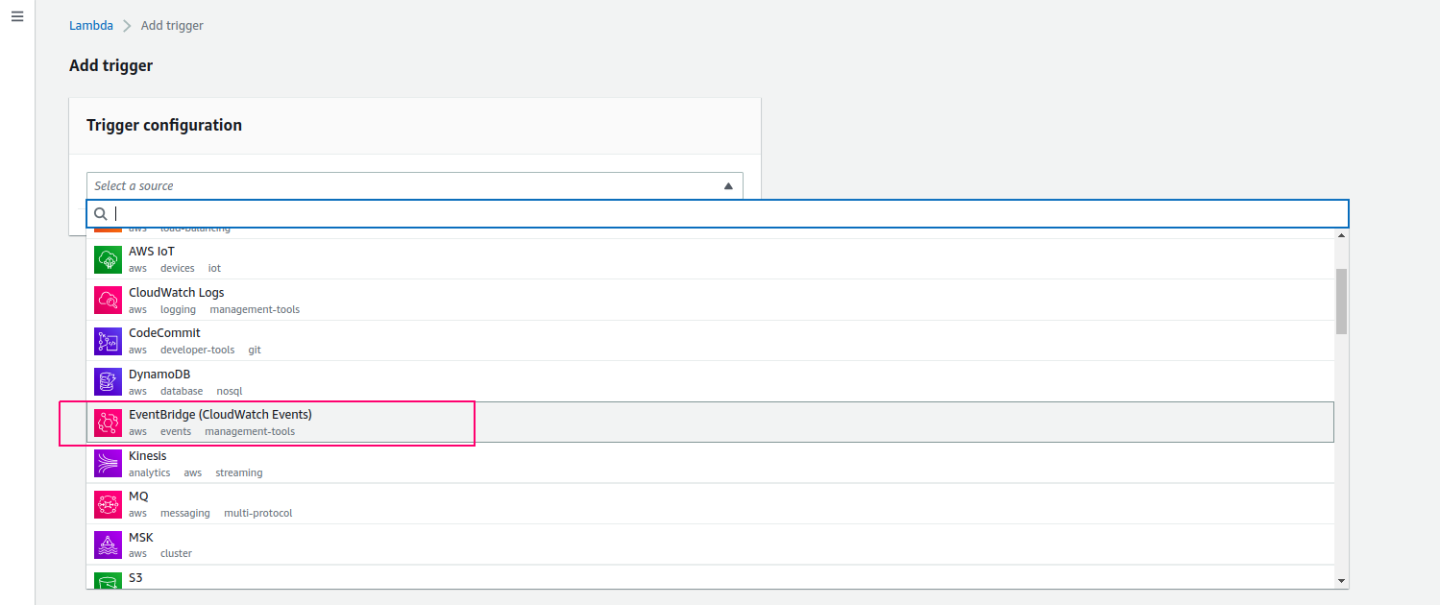Screen dimensions: 1440x605
Task: Click the MSK cluster icon
Action: (108, 544)
